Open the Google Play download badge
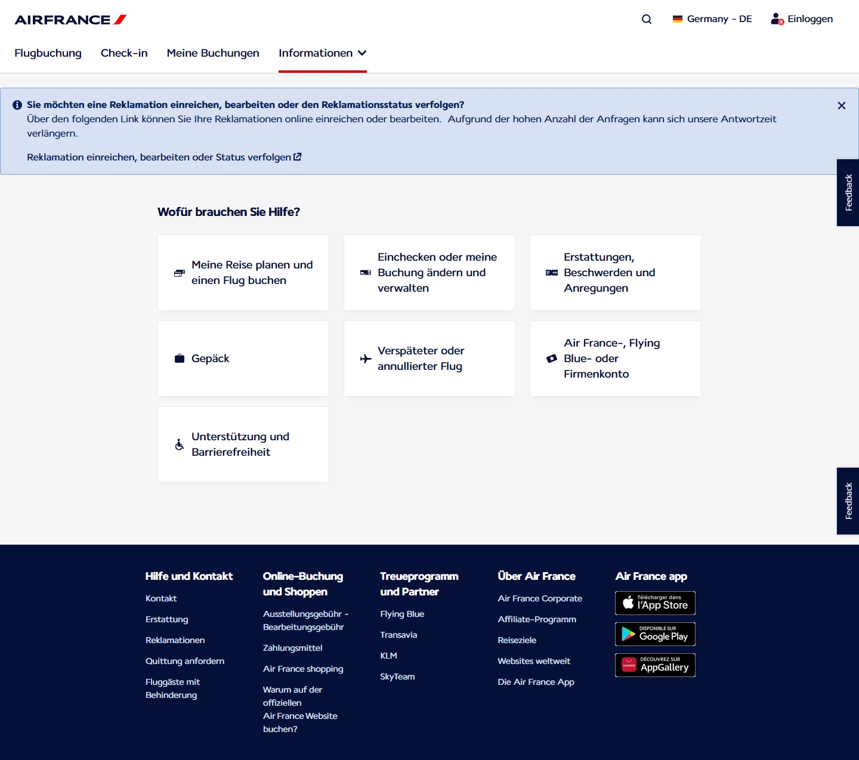The width and height of the screenshot is (859, 760). coord(655,634)
